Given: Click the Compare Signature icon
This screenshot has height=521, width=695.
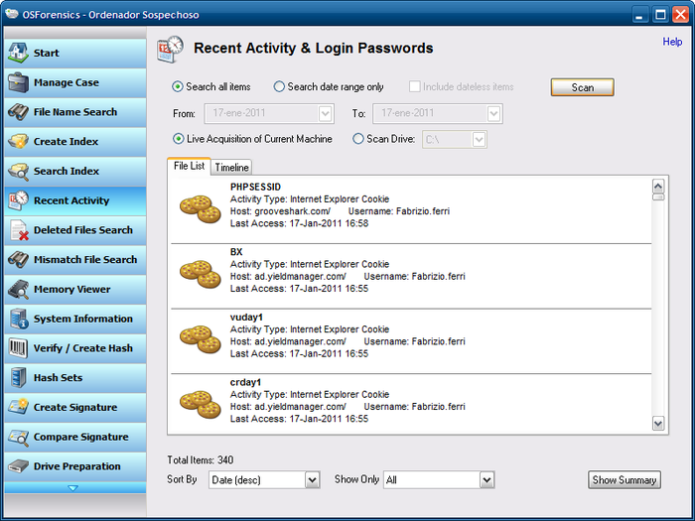Looking at the screenshot, I should point(18,437).
